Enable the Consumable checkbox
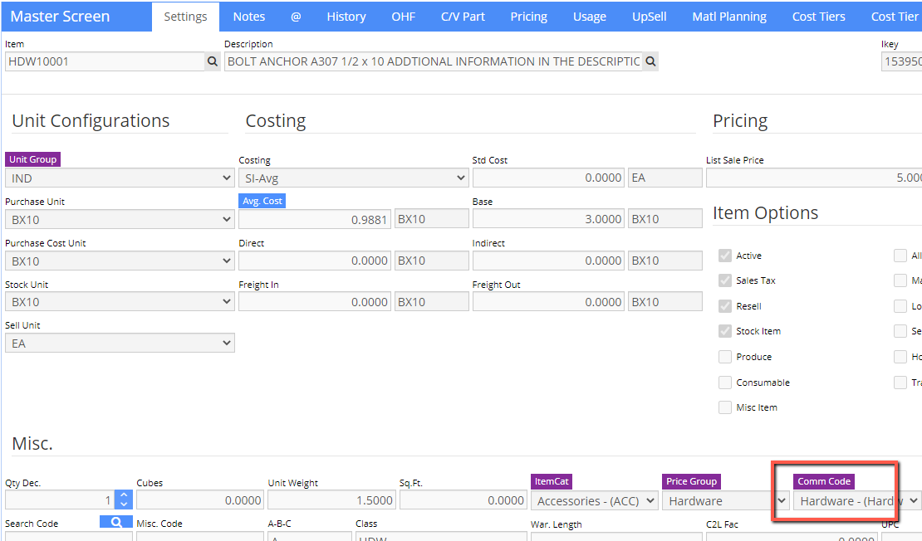This screenshot has height=541, width=922. 725,383
